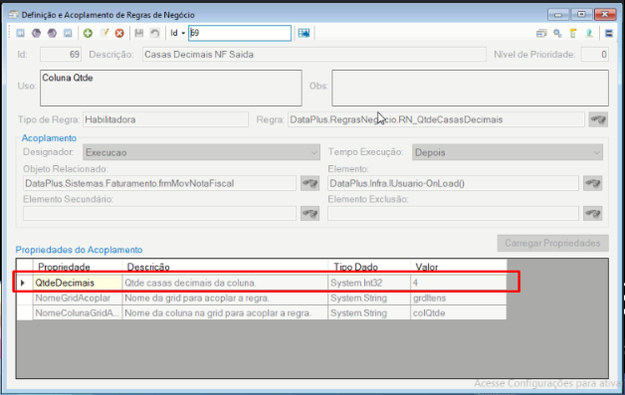The width and height of the screenshot is (625, 395).
Task: Open Elemento lookup binoculars button
Action: [592, 183]
